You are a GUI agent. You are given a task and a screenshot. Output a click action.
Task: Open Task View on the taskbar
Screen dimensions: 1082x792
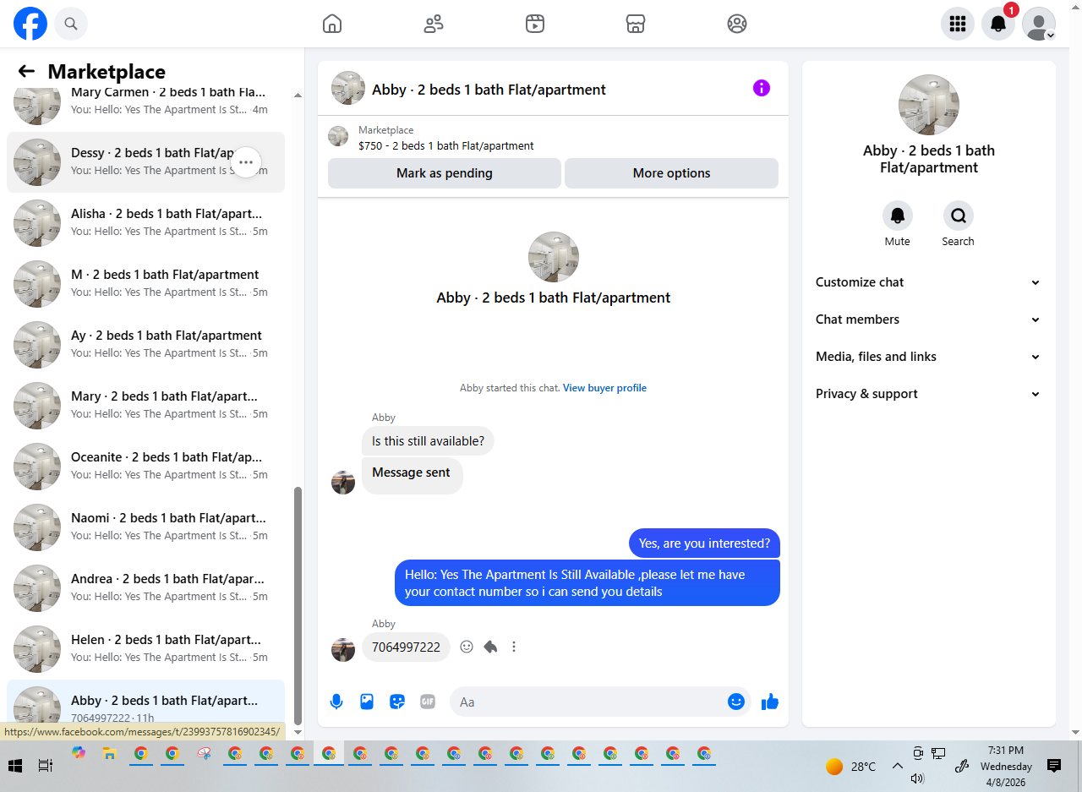click(46, 766)
